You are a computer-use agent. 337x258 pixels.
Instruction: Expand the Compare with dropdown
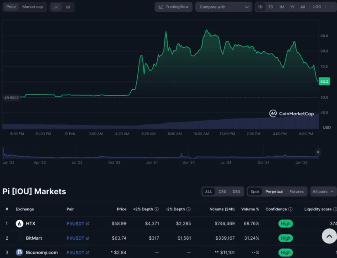(223, 7)
